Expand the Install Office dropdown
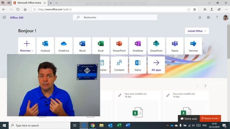The image size is (230, 129). [197, 31]
